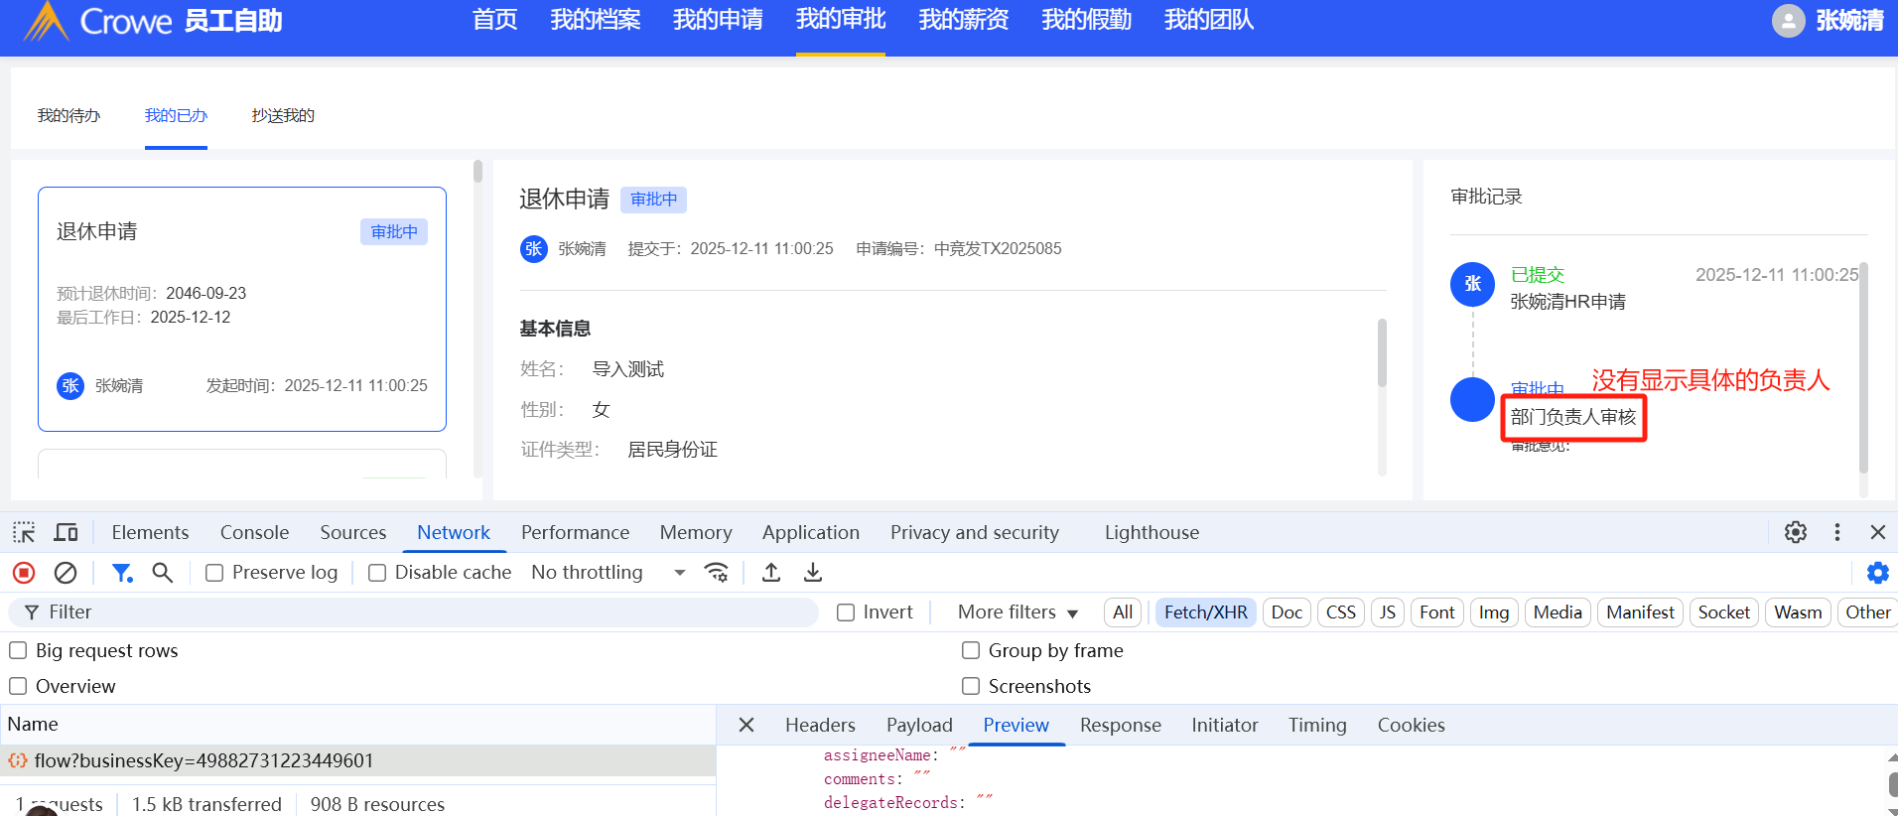
Task: Toggle device toolbar icon
Action: pyautogui.click(x=66, y=532)
